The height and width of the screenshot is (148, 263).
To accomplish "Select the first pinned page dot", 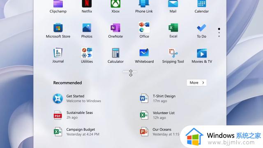I will click(219, 29).
